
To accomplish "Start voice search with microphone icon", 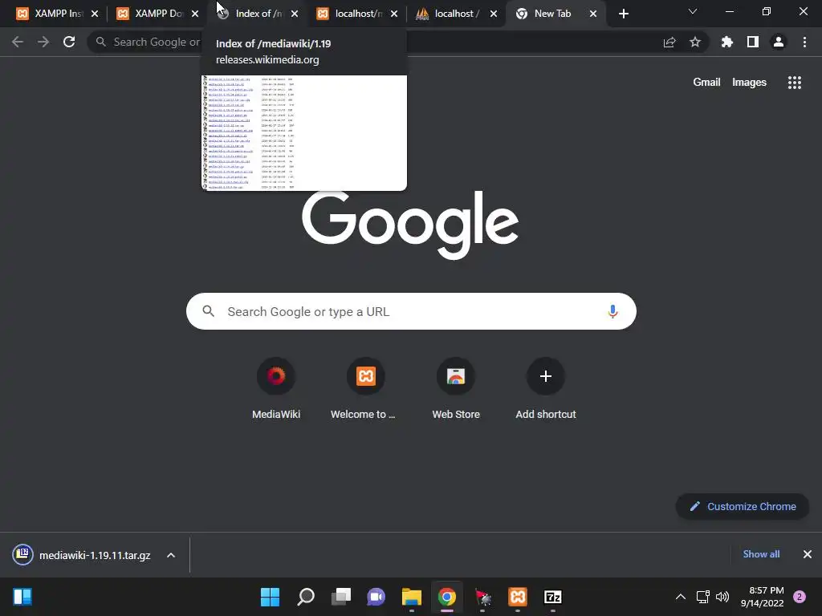I will [612, 312].
